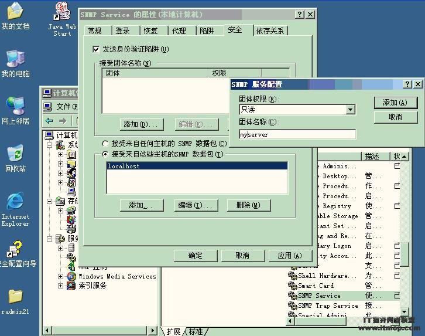Click the back arrow in Computer Management toolbar
The image size is (425, 336).
49,121
